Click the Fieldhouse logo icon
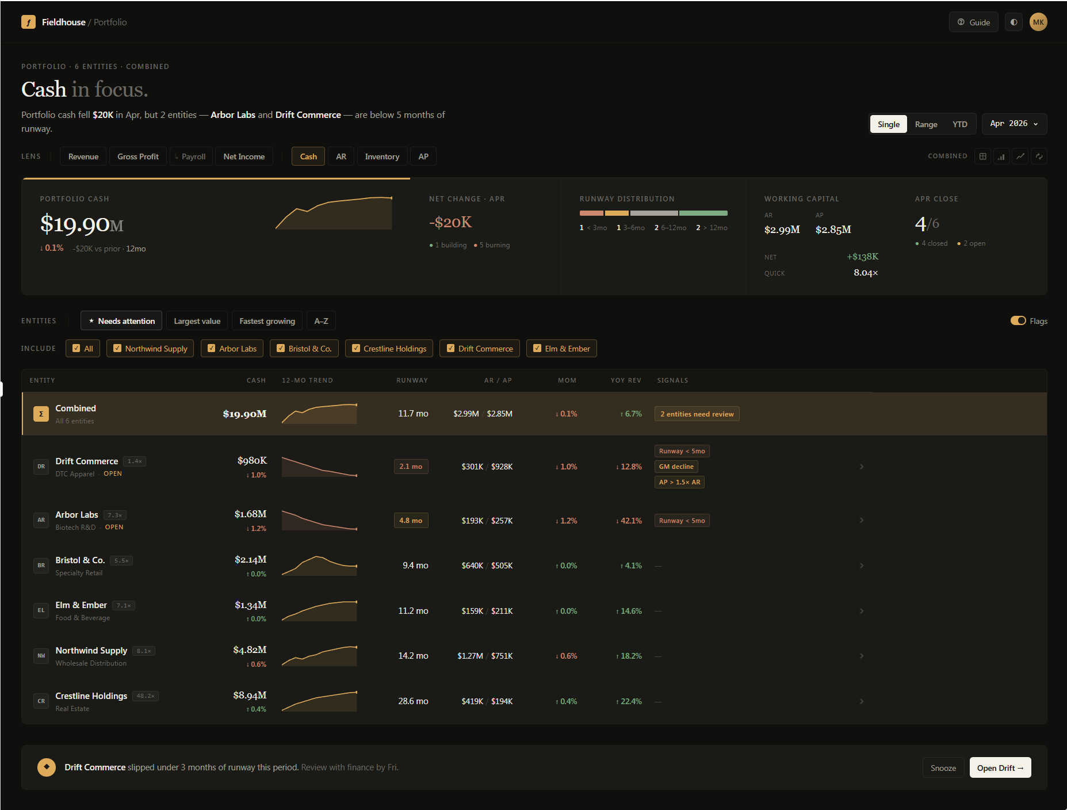The width and height of the screenshot is (1067, 810). coord(28,22)
